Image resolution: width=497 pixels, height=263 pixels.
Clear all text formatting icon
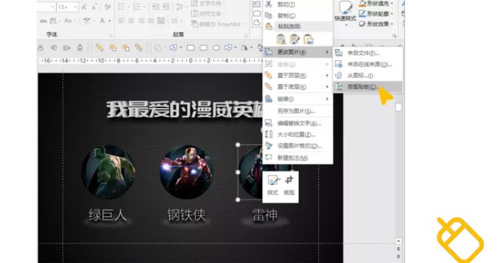pos(108,7)
